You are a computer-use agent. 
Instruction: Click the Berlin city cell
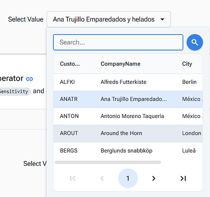pos(189,82)
